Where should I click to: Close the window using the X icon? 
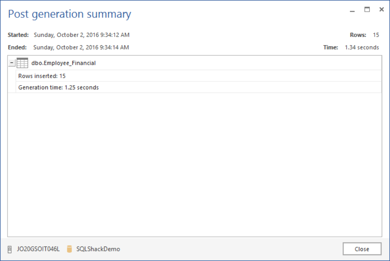381,10
